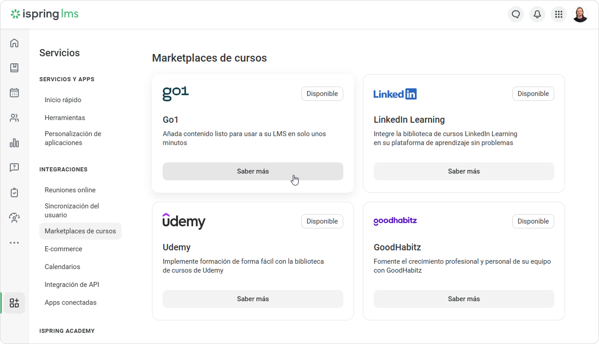Screen dimensions: 599x344
Task: Open the apps grid launcher icon
Action: click(559, 14)
